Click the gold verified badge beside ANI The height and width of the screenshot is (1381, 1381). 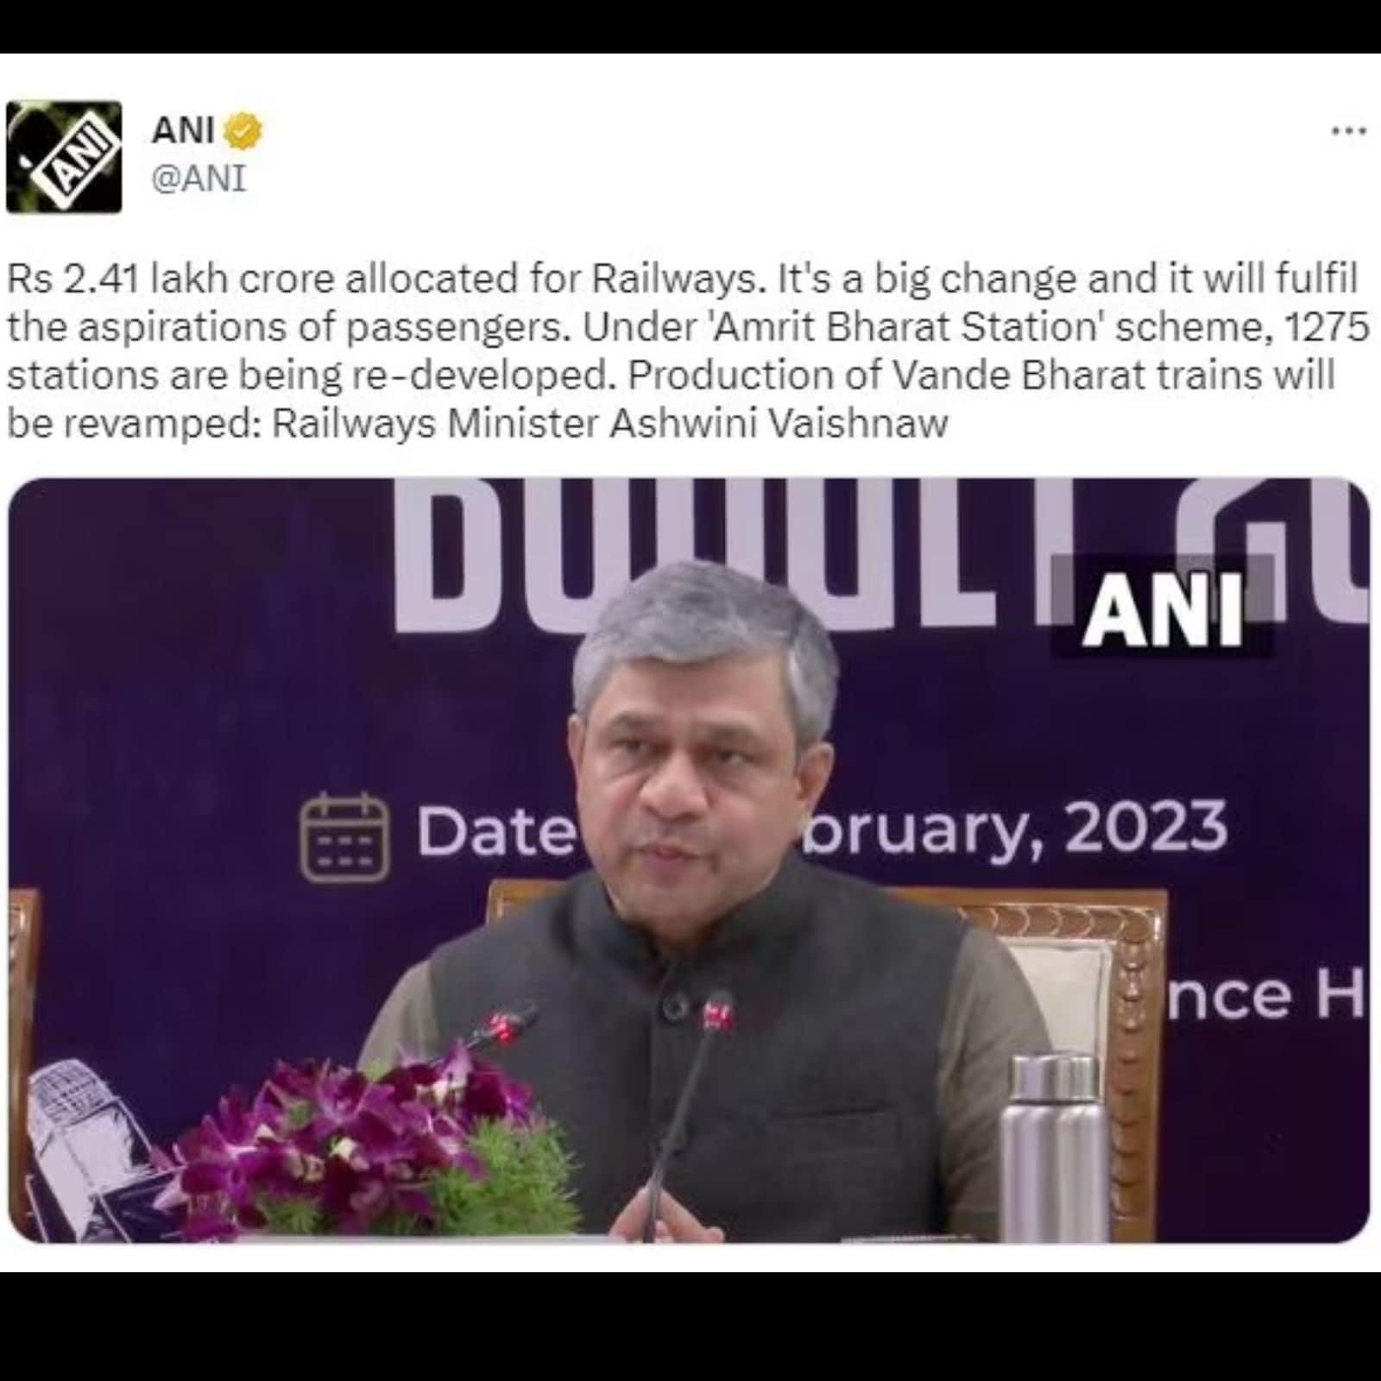(x=243, y=131)
